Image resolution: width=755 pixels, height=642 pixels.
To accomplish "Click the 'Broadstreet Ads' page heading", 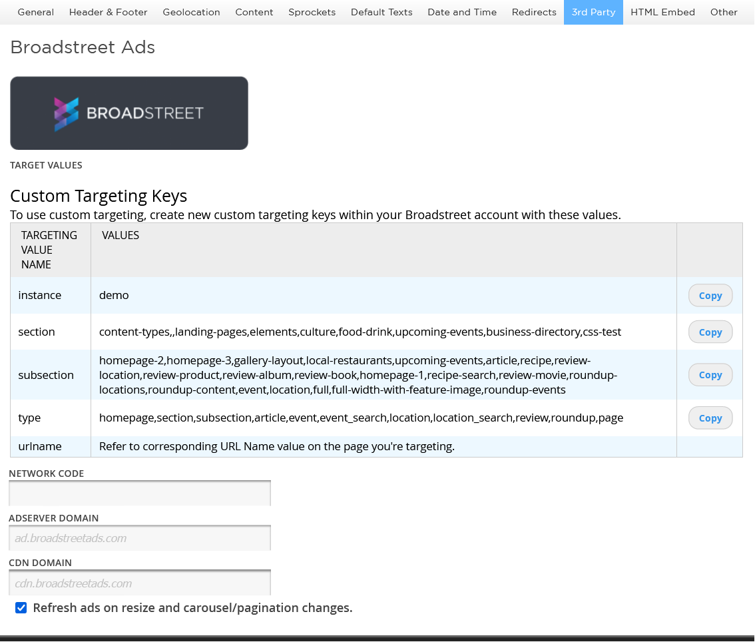I will pyautogui.click(x=83, y=47).
